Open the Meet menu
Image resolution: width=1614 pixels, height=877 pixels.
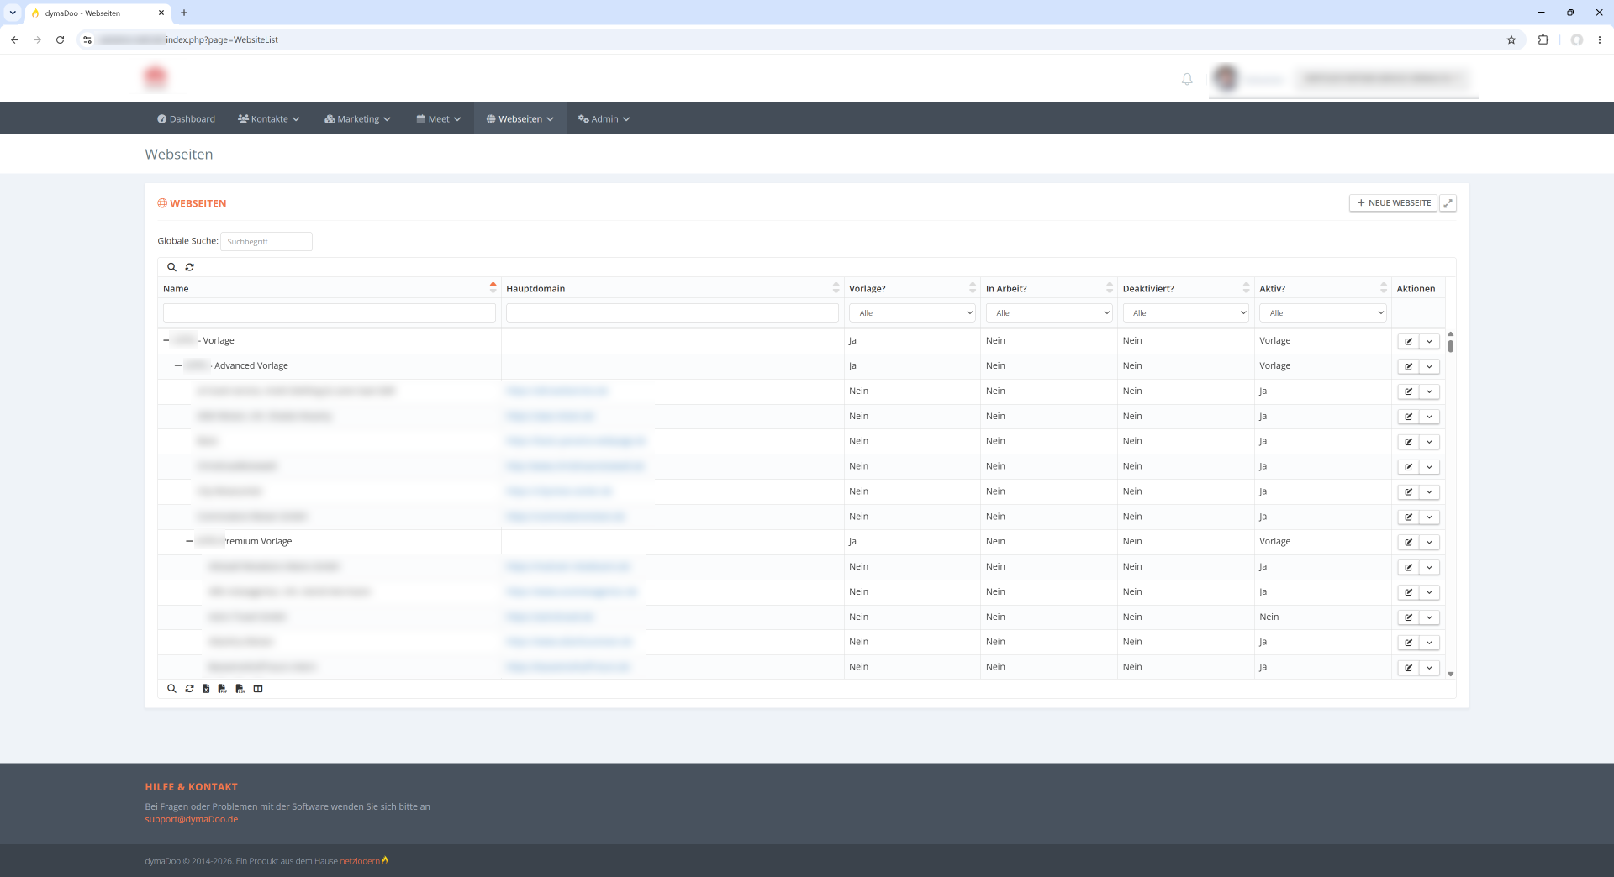[x=438, y=119]
